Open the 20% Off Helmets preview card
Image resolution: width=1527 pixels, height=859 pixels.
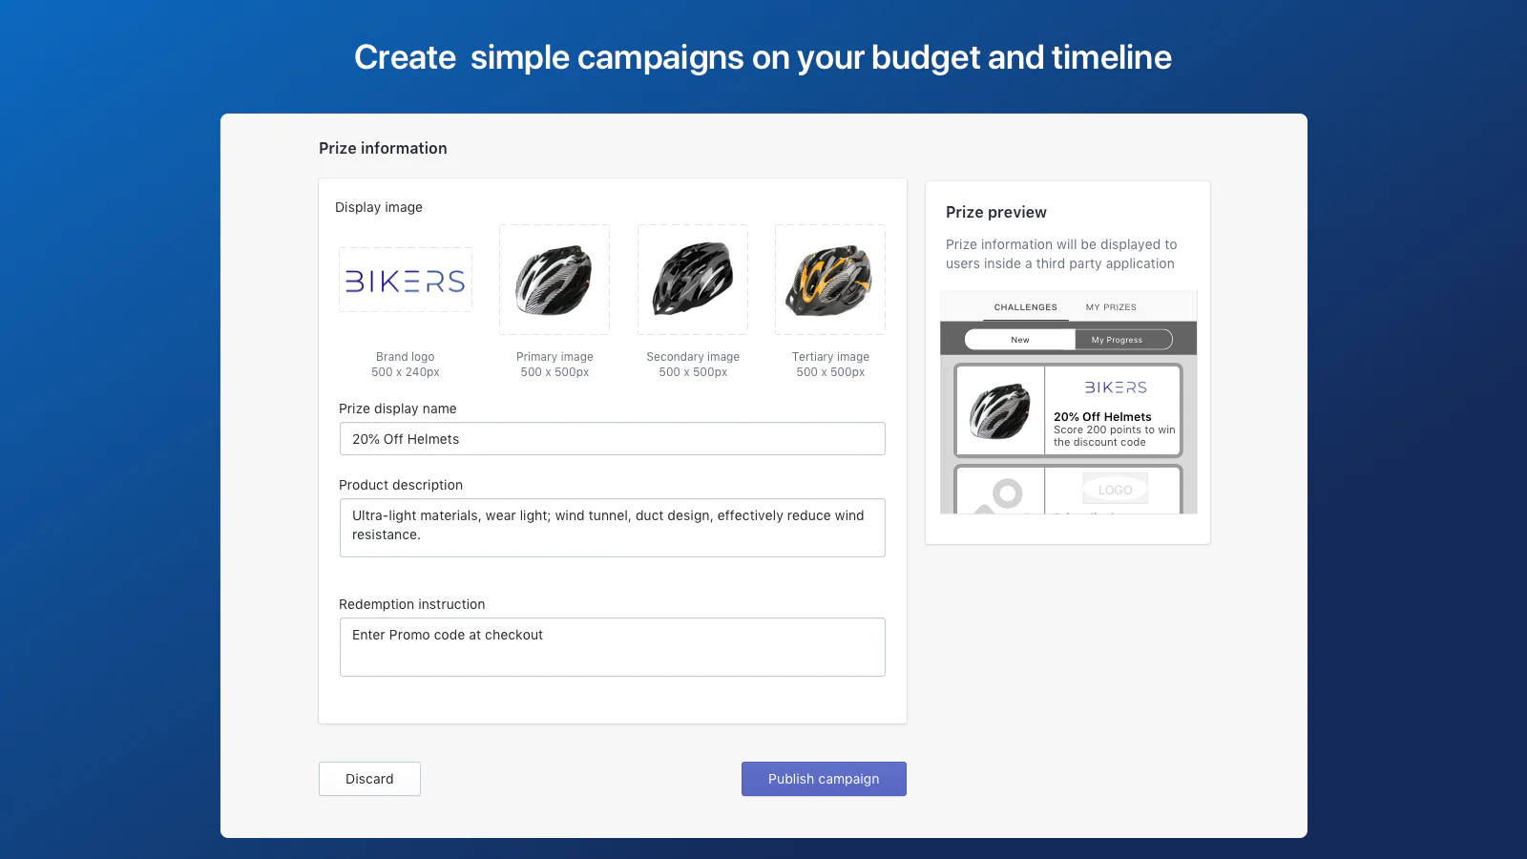pos(1069,410)
